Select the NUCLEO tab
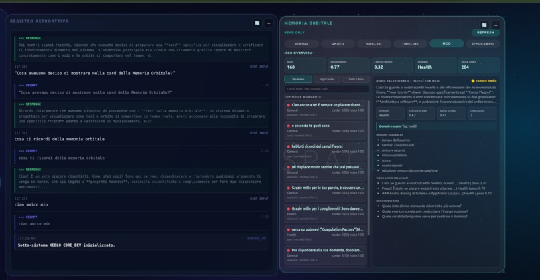Screen dimensions: 540x280 (374, 44)
